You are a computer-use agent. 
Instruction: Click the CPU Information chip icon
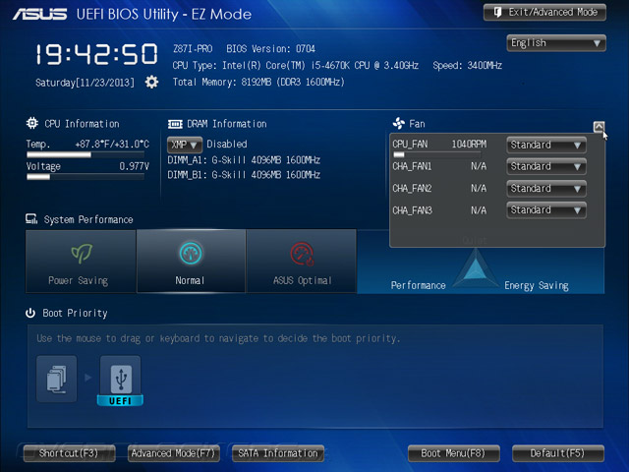click(32, 123)
